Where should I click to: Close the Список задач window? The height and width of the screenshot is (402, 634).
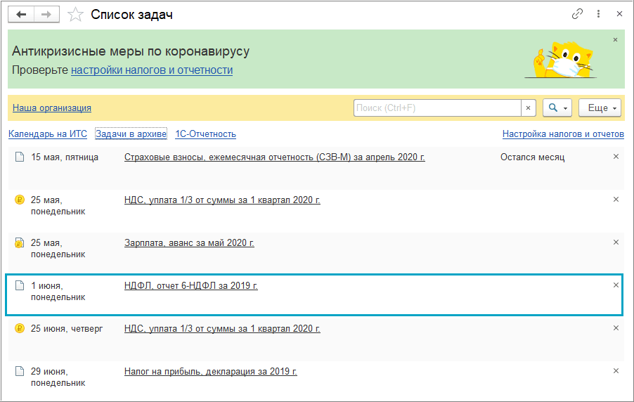click(619, 14)
